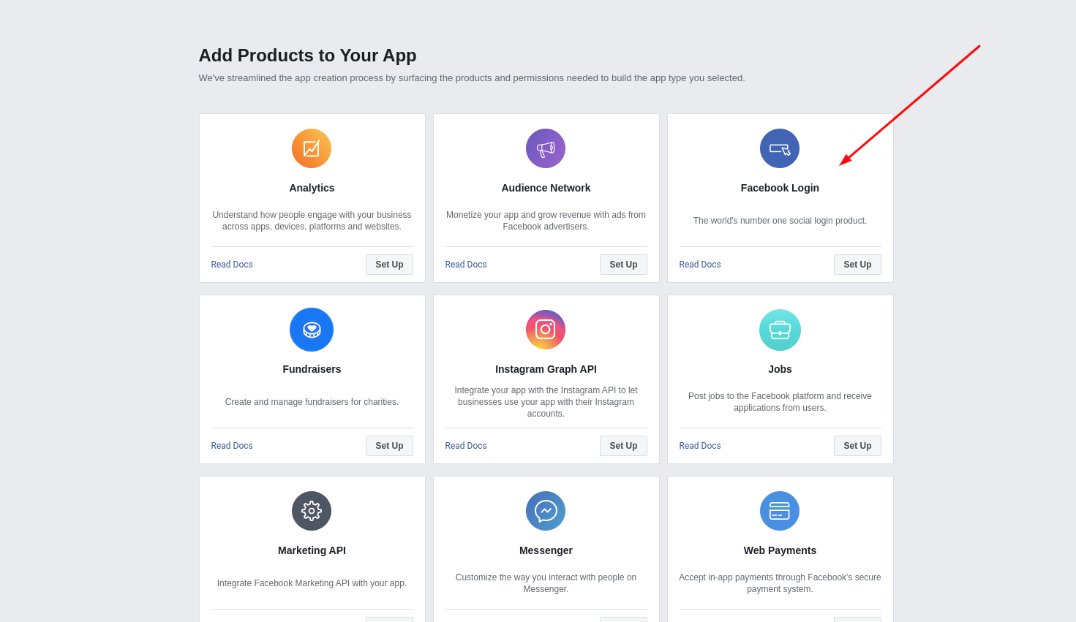The width and height of the screenshot is (1076, 622).
Task: Click the Monetize your app description
Action: pyautogui.click(x=546, y=221)
